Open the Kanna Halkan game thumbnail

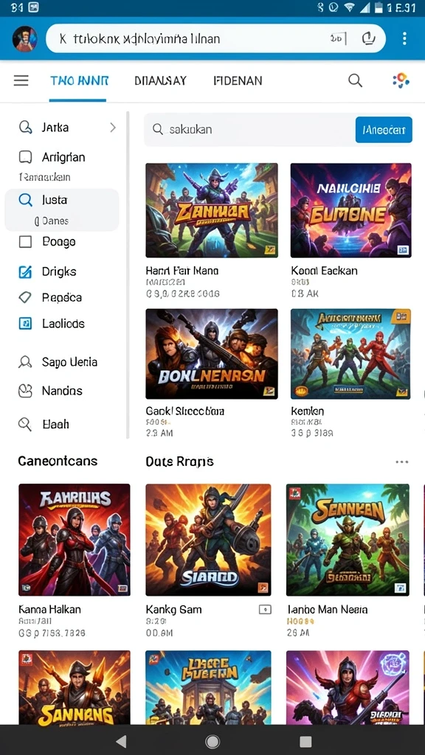point(75,540)
